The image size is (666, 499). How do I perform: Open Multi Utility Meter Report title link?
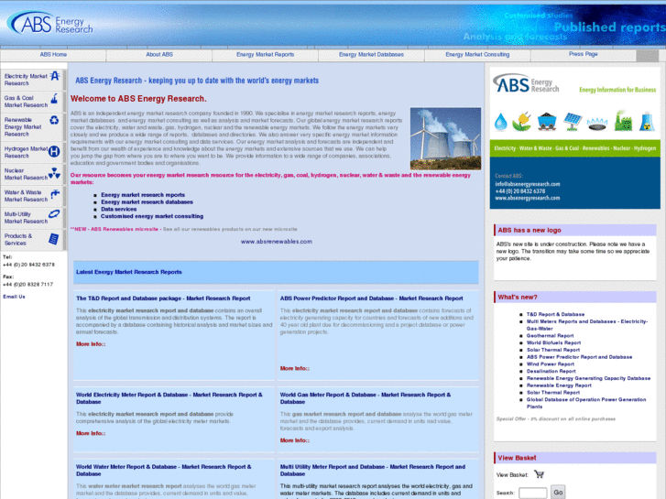tap(373, 470)
